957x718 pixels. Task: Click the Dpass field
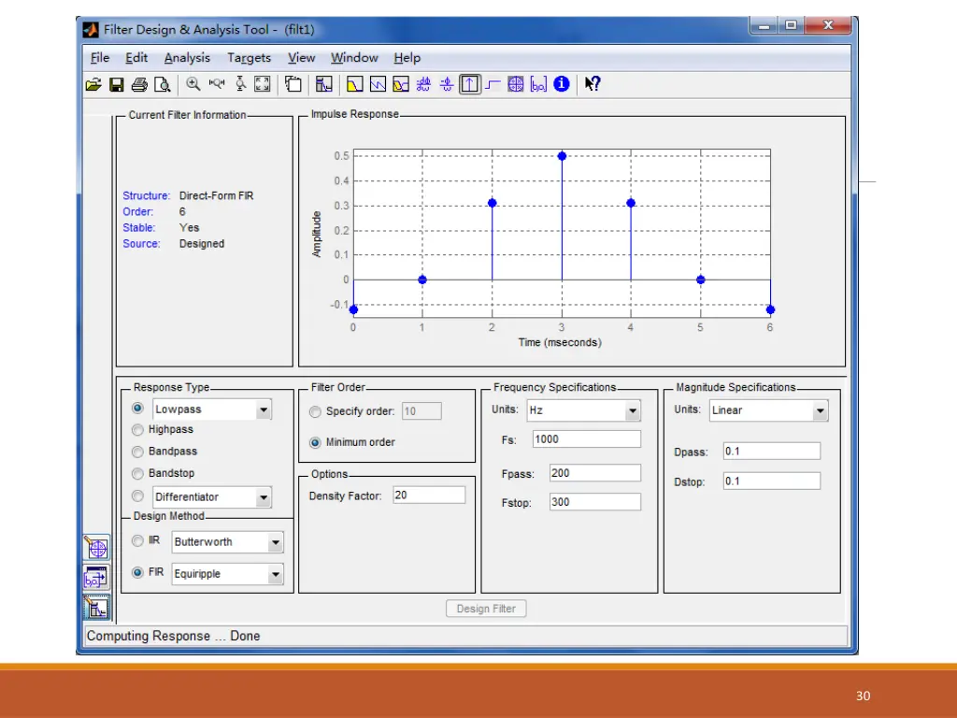click(x=771, y=452)
